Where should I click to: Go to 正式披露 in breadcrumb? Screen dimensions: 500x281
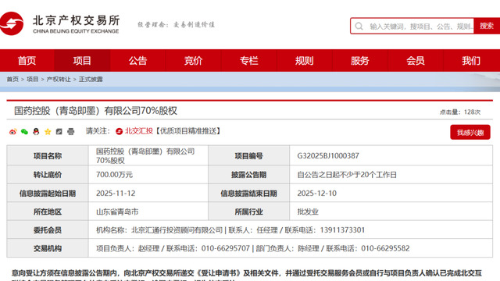(x=91, y=80)
